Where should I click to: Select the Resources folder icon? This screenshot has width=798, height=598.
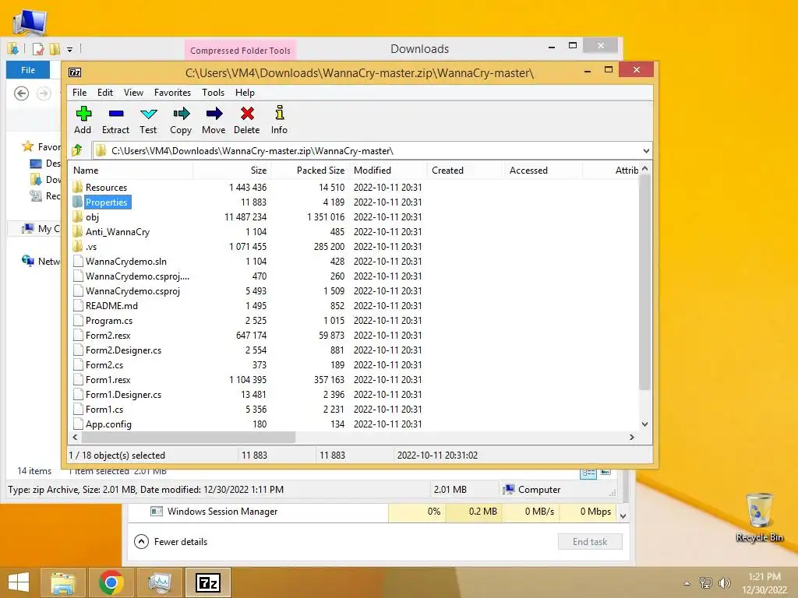point(77,187)
